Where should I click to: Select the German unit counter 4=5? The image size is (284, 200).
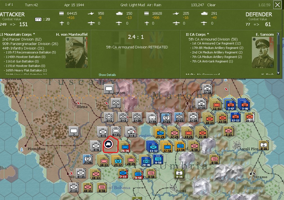[x=103, y=132]
